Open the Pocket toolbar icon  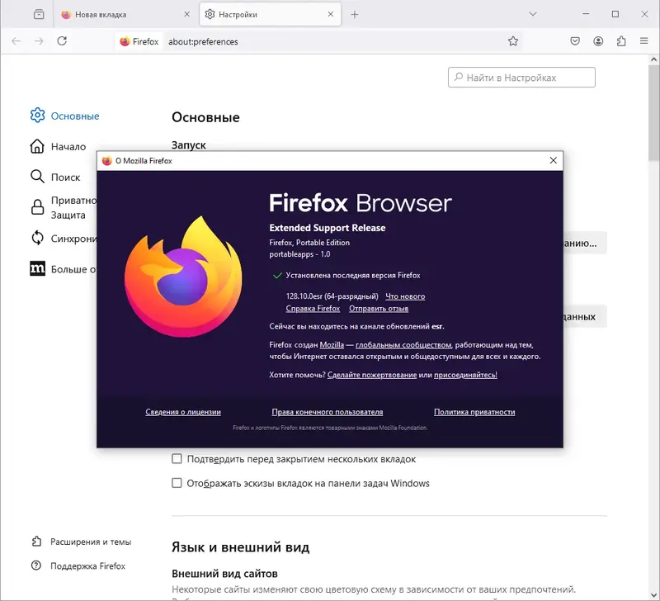(x=575, y=40)
